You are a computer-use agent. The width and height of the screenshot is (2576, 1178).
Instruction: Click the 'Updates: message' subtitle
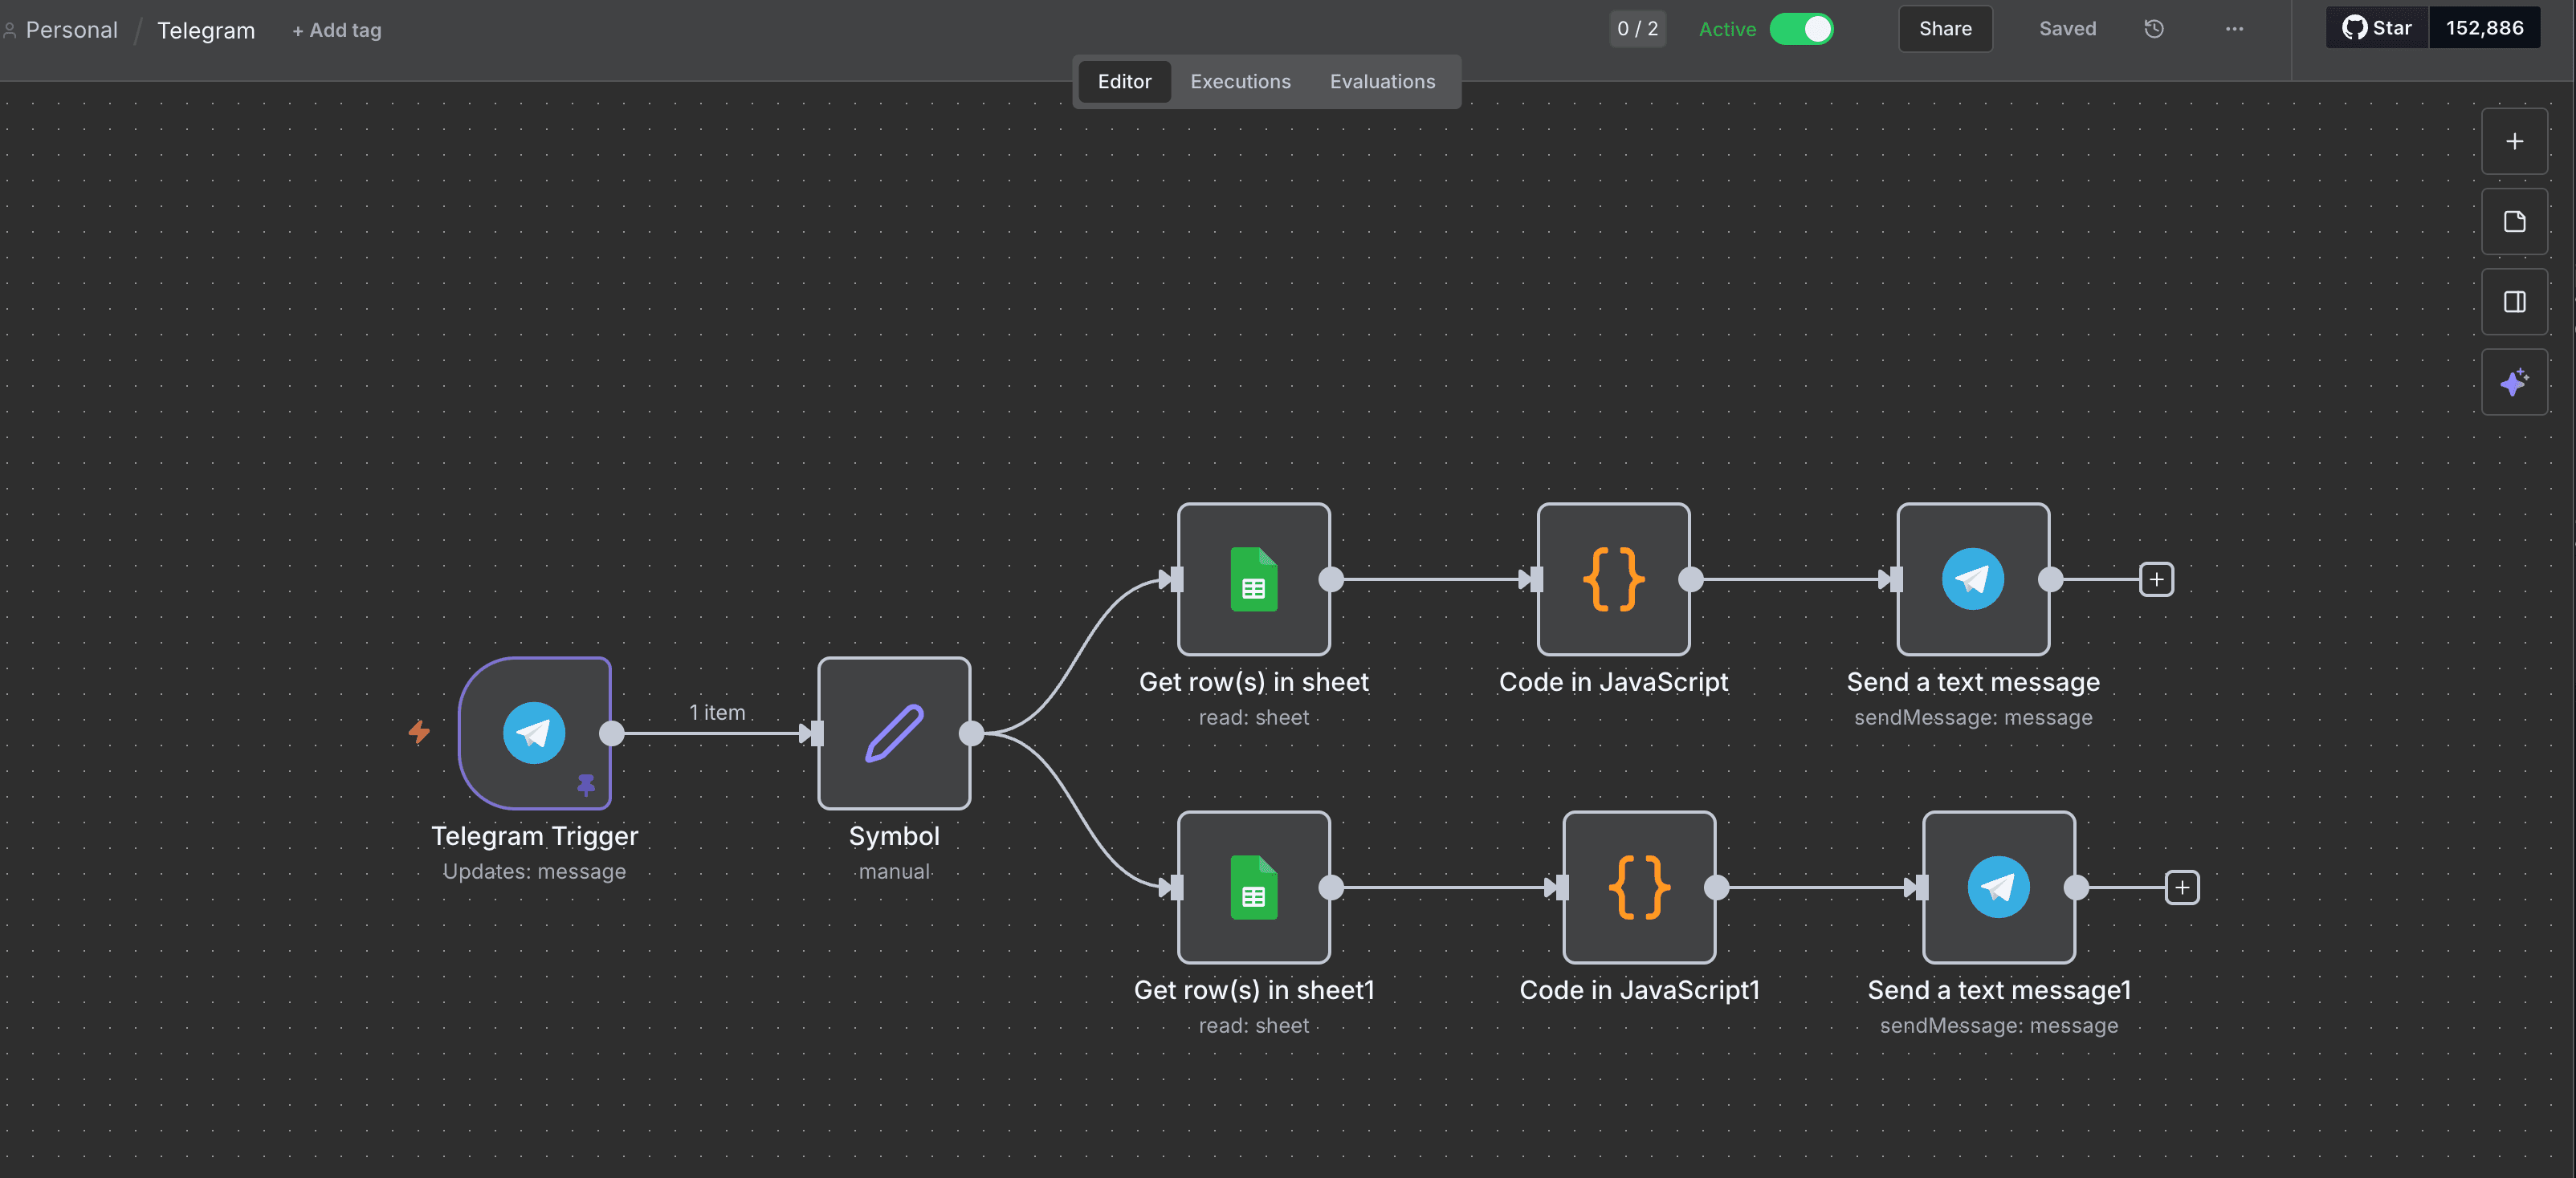[x=534, y=871]
